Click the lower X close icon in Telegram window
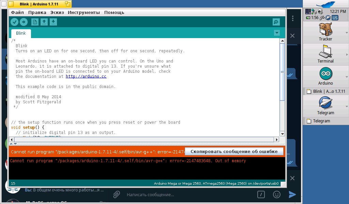This screenshot has width=349, height=204. point(292,178)
